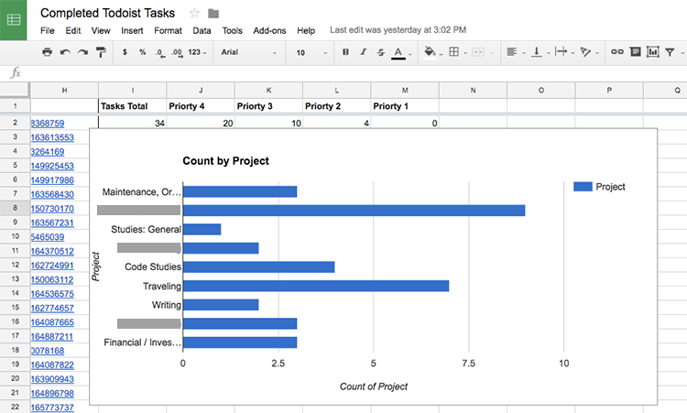Open the Data menu
687x413 pixels.
202,30
